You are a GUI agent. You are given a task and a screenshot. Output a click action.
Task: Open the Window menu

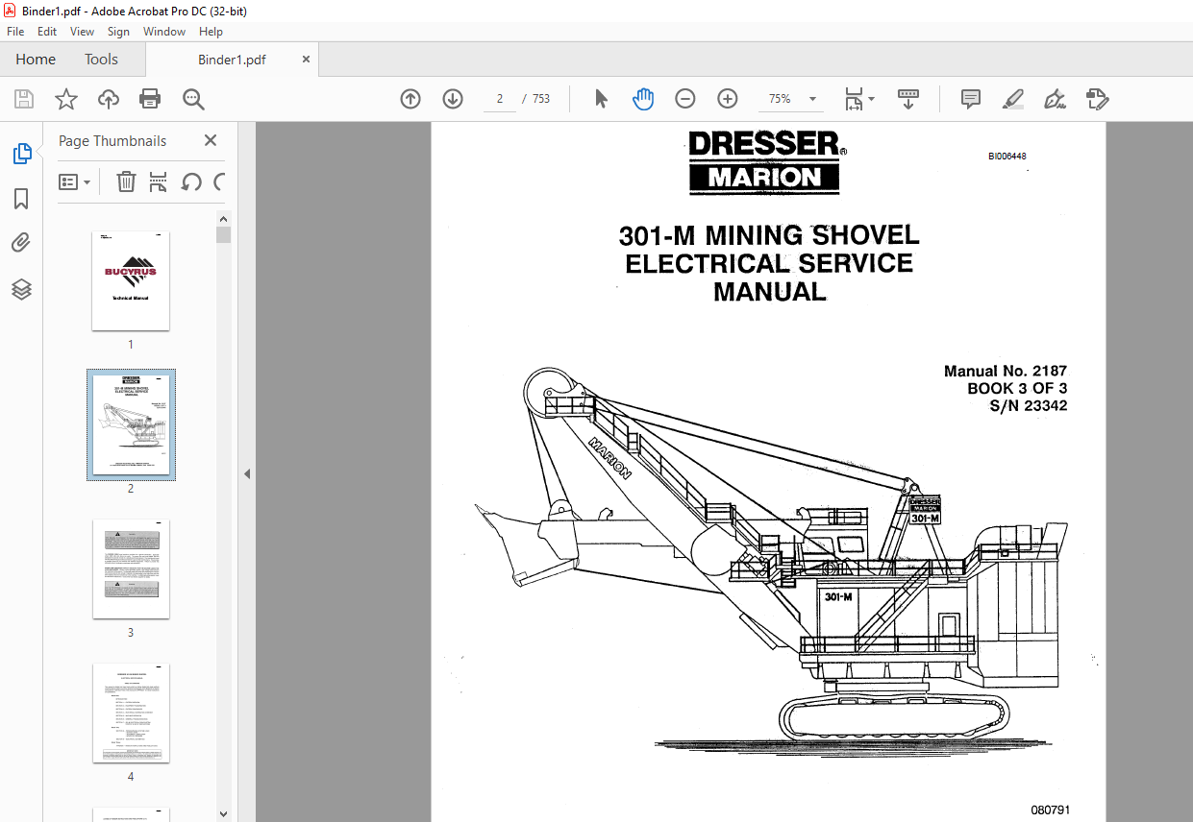[x=164, y=32]
